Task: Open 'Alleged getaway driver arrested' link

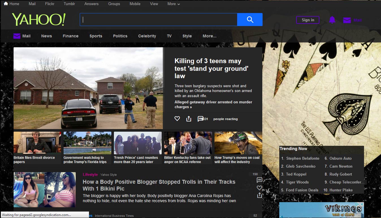Action: point(213,104)
